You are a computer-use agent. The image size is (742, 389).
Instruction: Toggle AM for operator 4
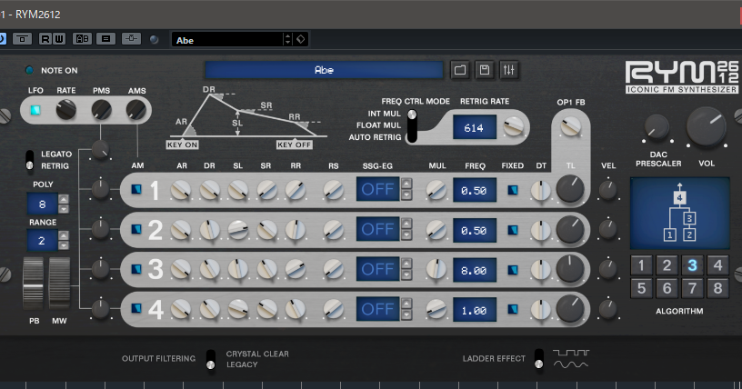point(136,308)
